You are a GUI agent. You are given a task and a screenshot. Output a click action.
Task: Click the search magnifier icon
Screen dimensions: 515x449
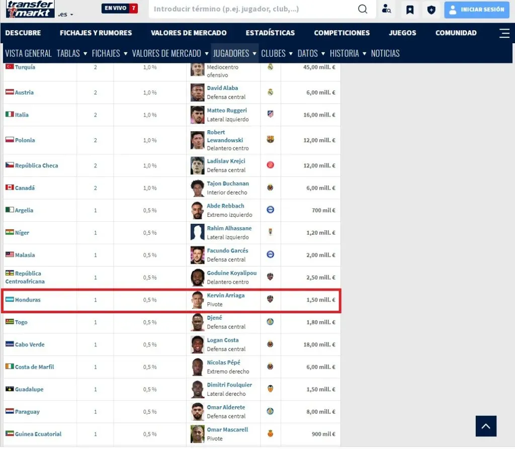[362, 9]
